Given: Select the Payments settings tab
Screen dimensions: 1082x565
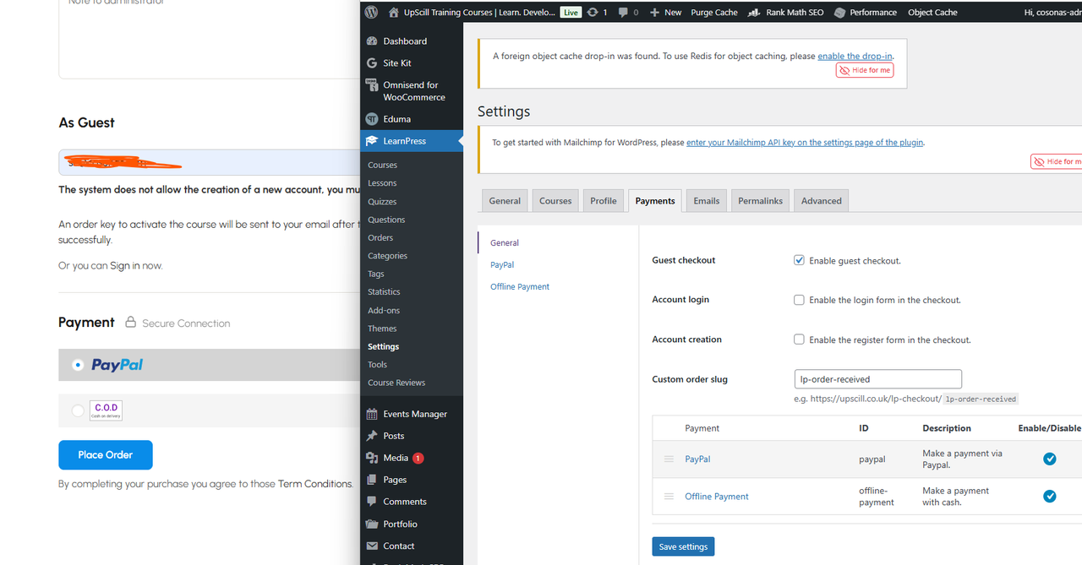Looking at the screenshot, I should point(655,201).
